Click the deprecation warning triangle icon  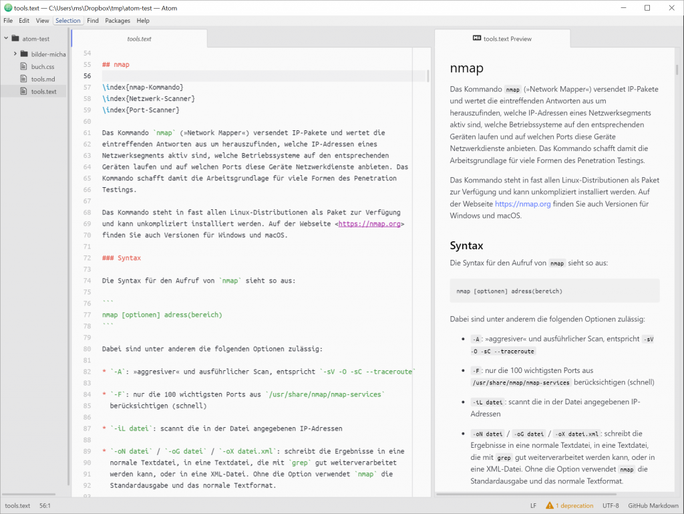(x=549, y=505)
